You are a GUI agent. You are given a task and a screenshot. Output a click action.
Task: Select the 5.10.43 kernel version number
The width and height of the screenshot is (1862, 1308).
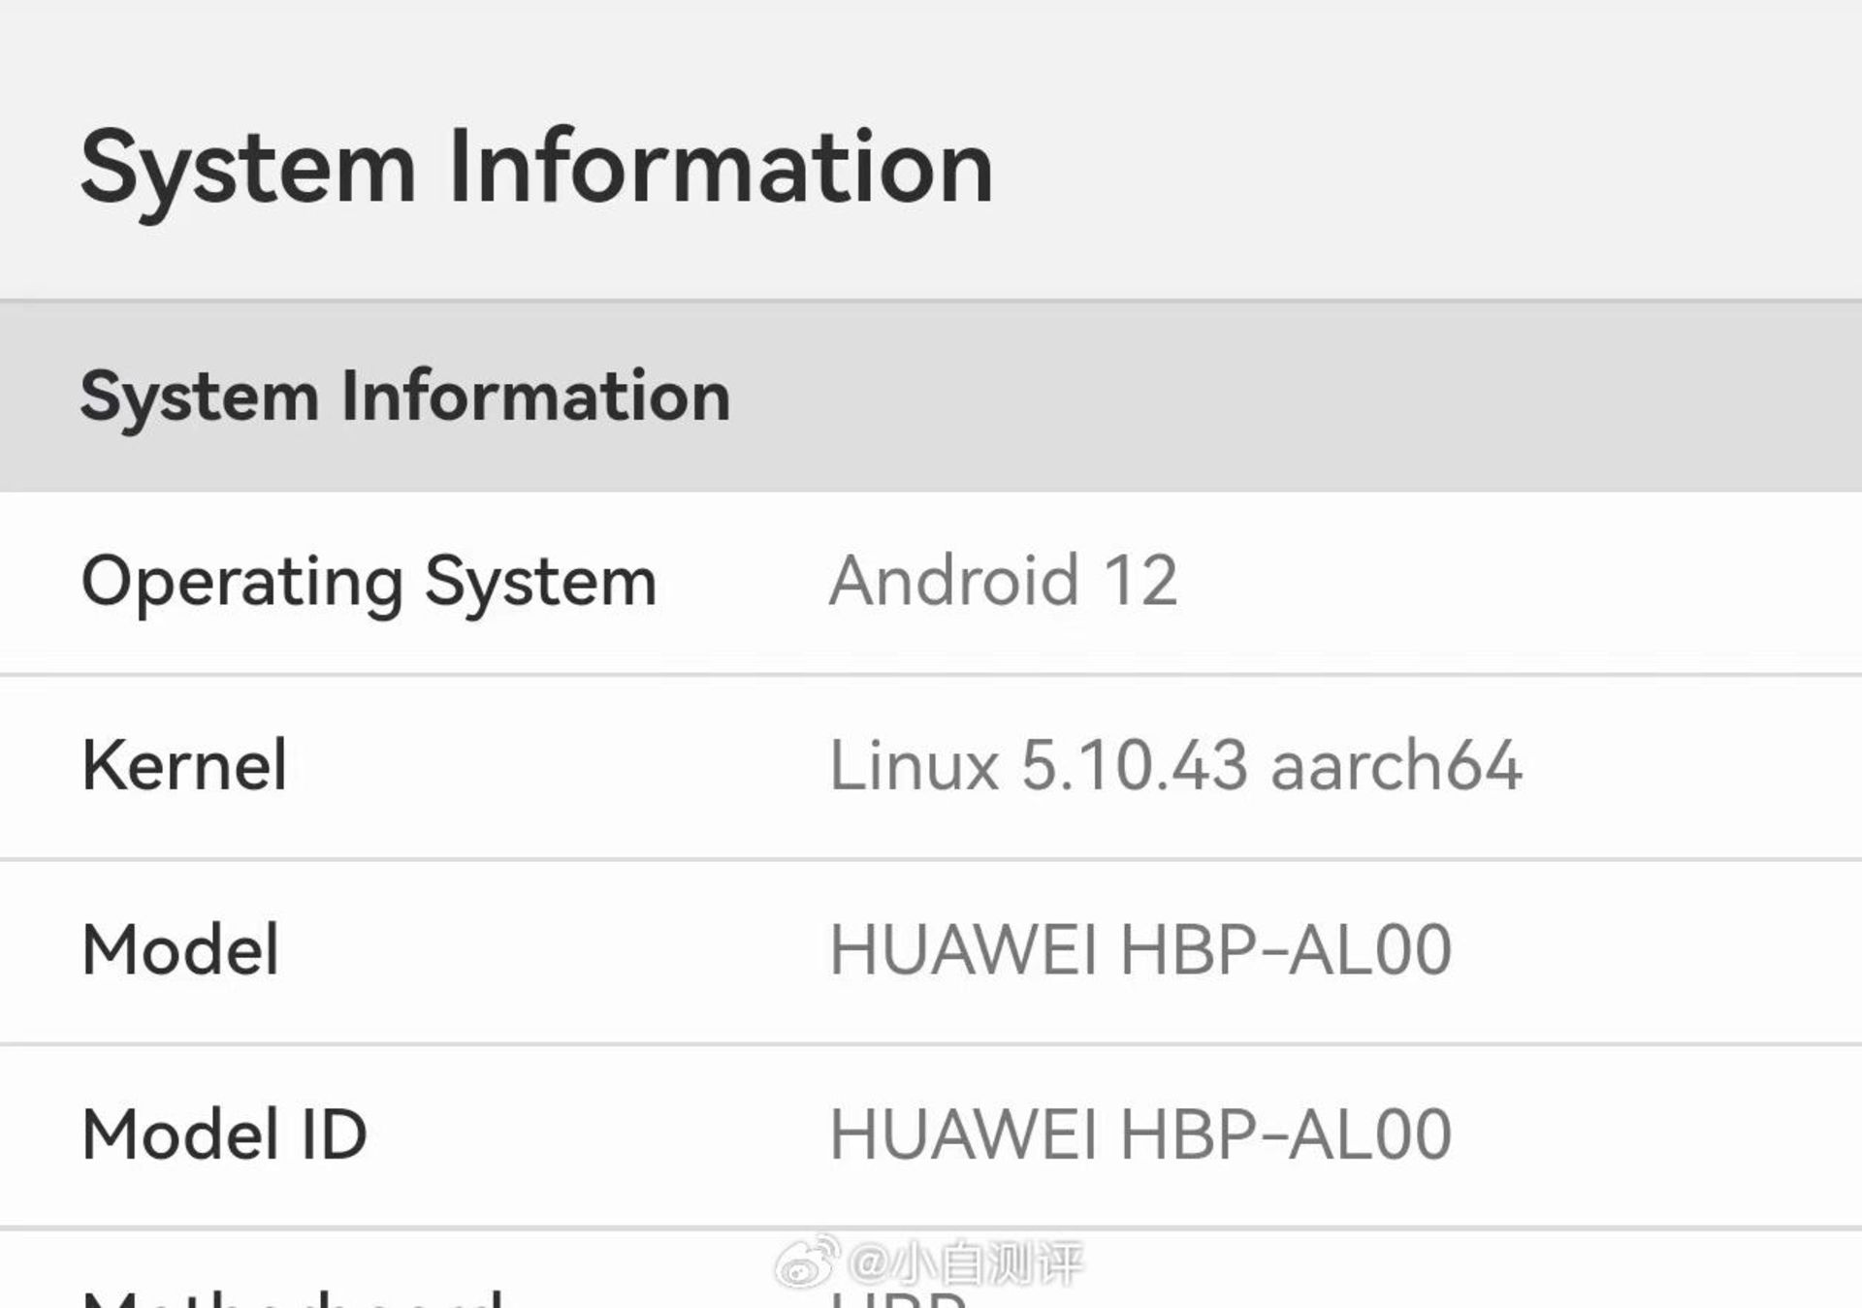[x=1134, y=766]
